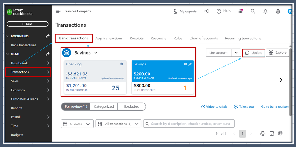This screenshot has width=296, height=147.
Task: Open the Bank transactions bookmark
Action: 24,45
